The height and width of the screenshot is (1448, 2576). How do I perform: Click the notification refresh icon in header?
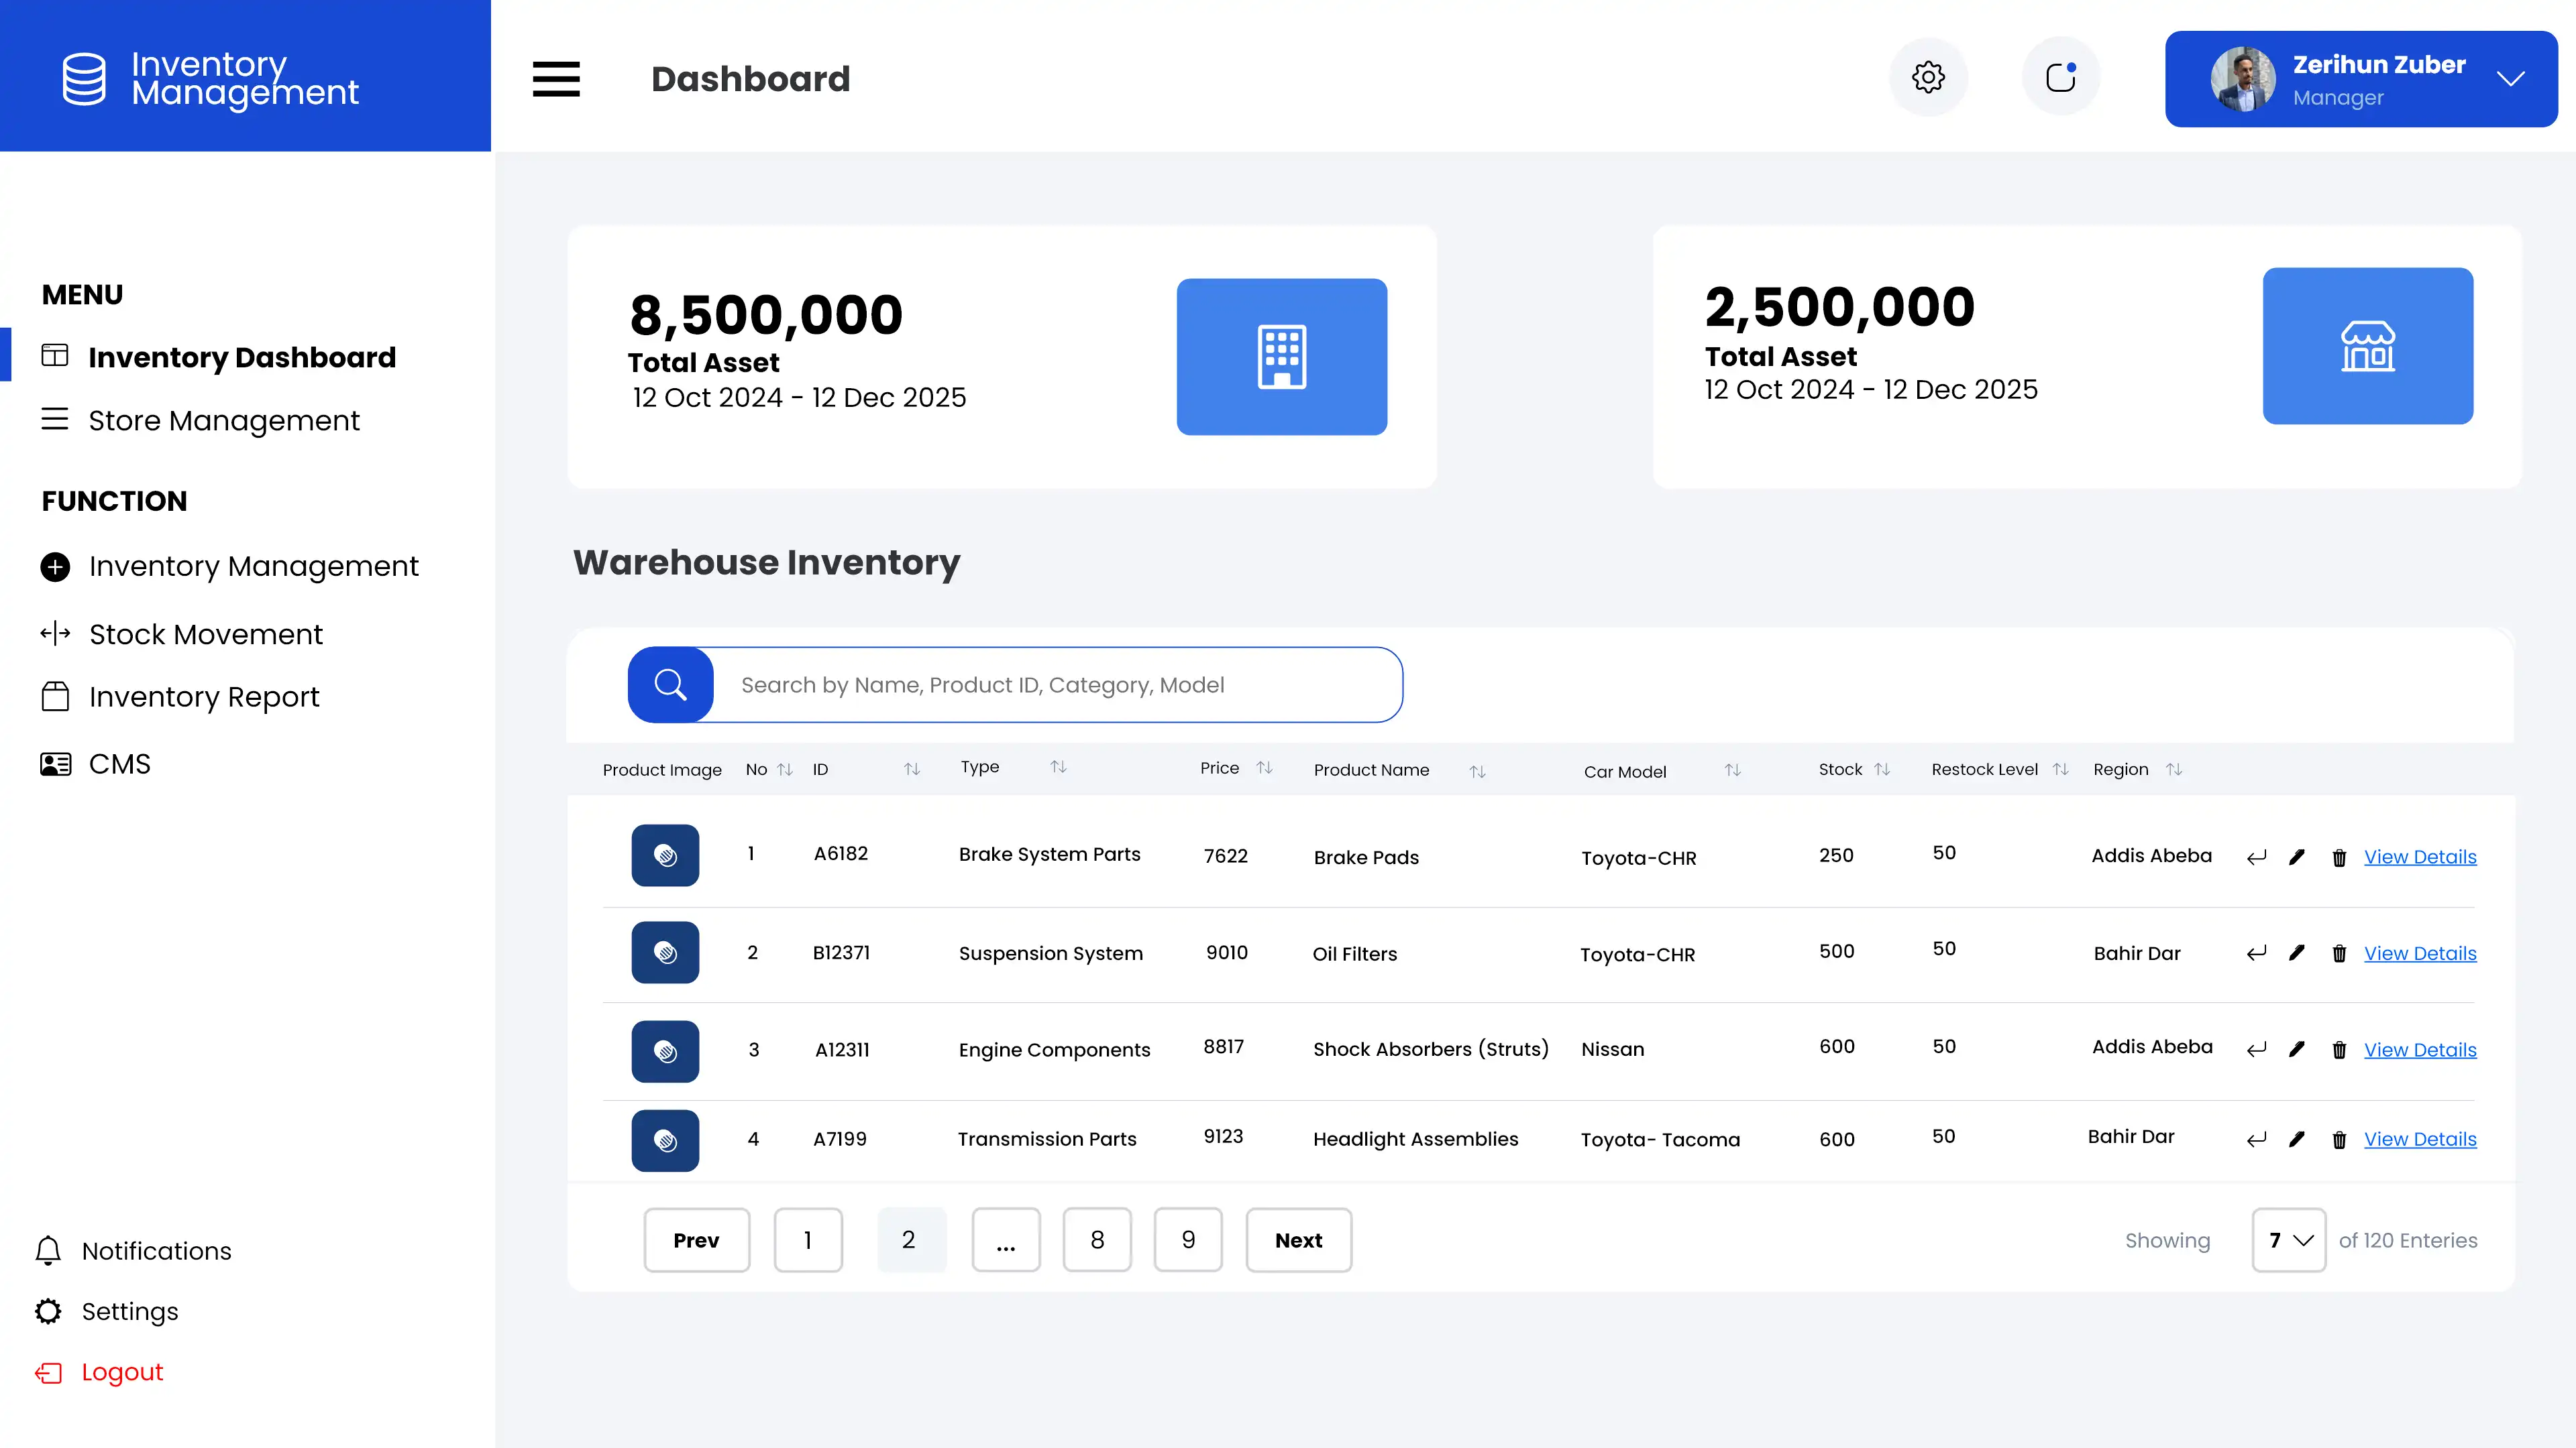tap(2060, 77)
